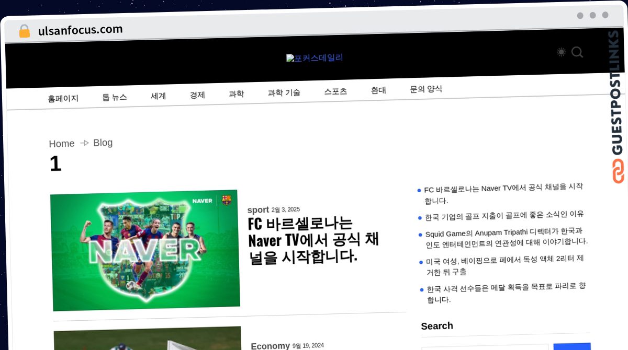Viewport: 628px width, 350px height.
Task: Open sidebar link 미국 여성, 베이핑으로
Action: pos(506,265)
